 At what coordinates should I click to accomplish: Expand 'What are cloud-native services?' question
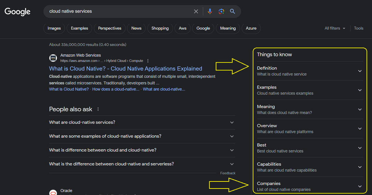142,122
